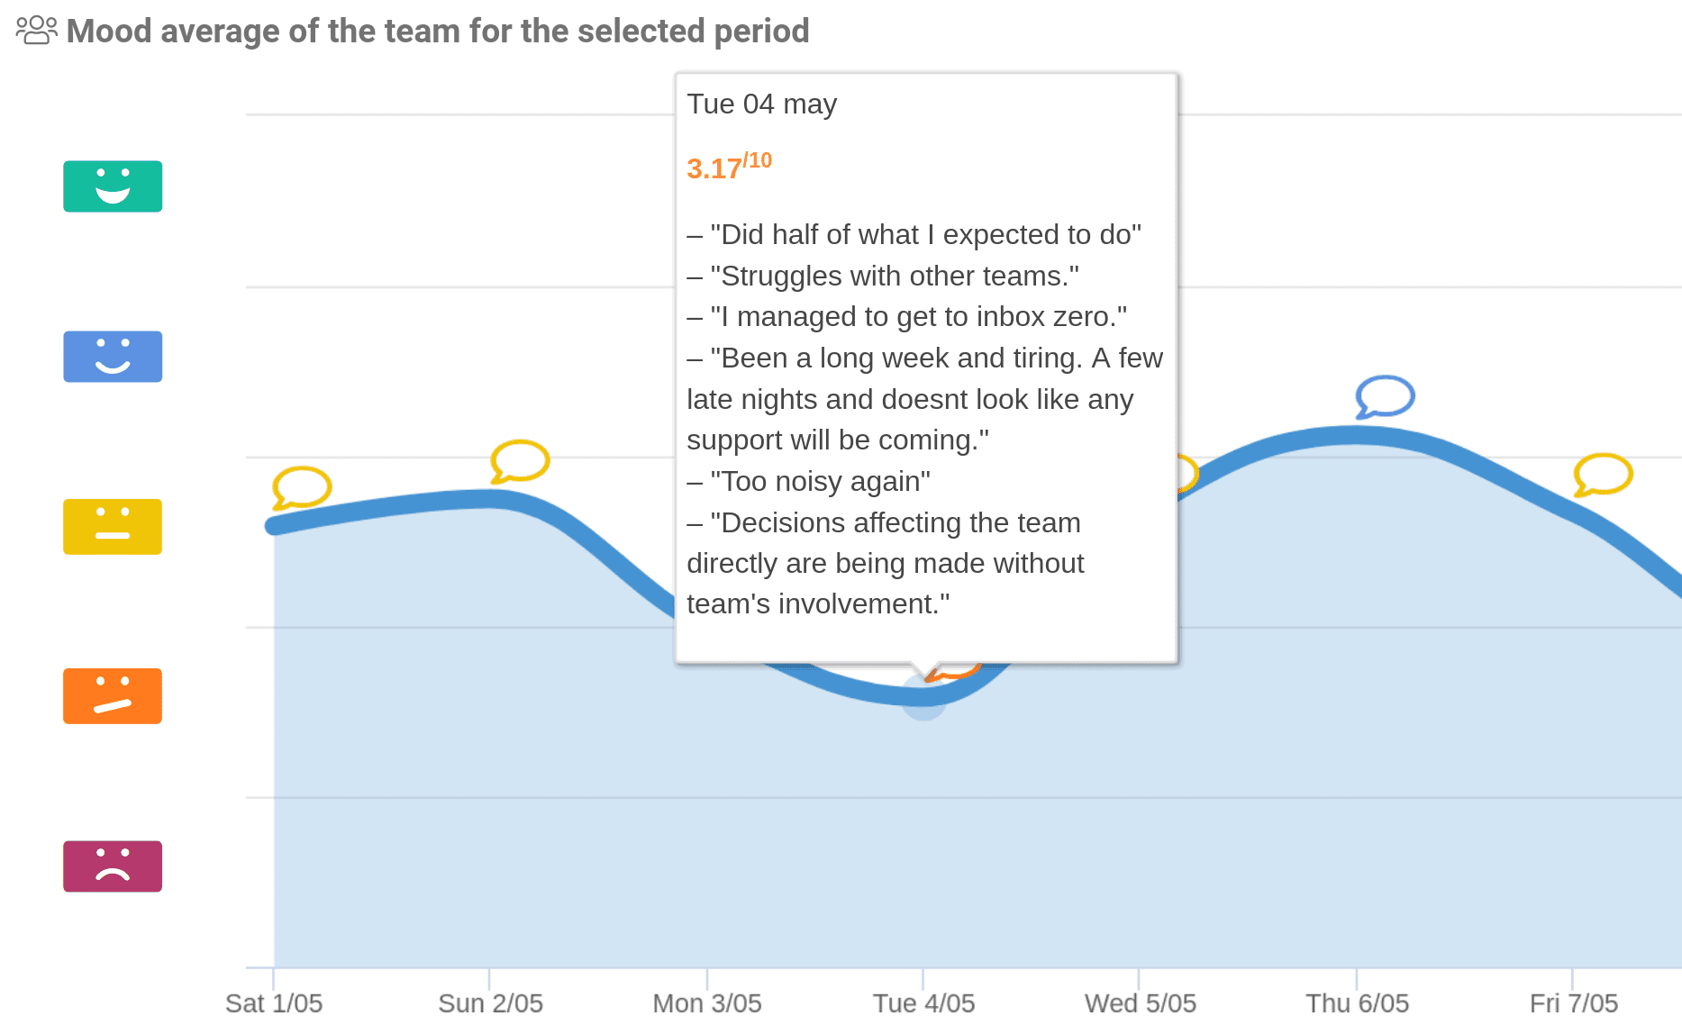Open the comment bubble above Sat 1/05
This screenshot has height=1025, width=1682.
tap(302, 487)
